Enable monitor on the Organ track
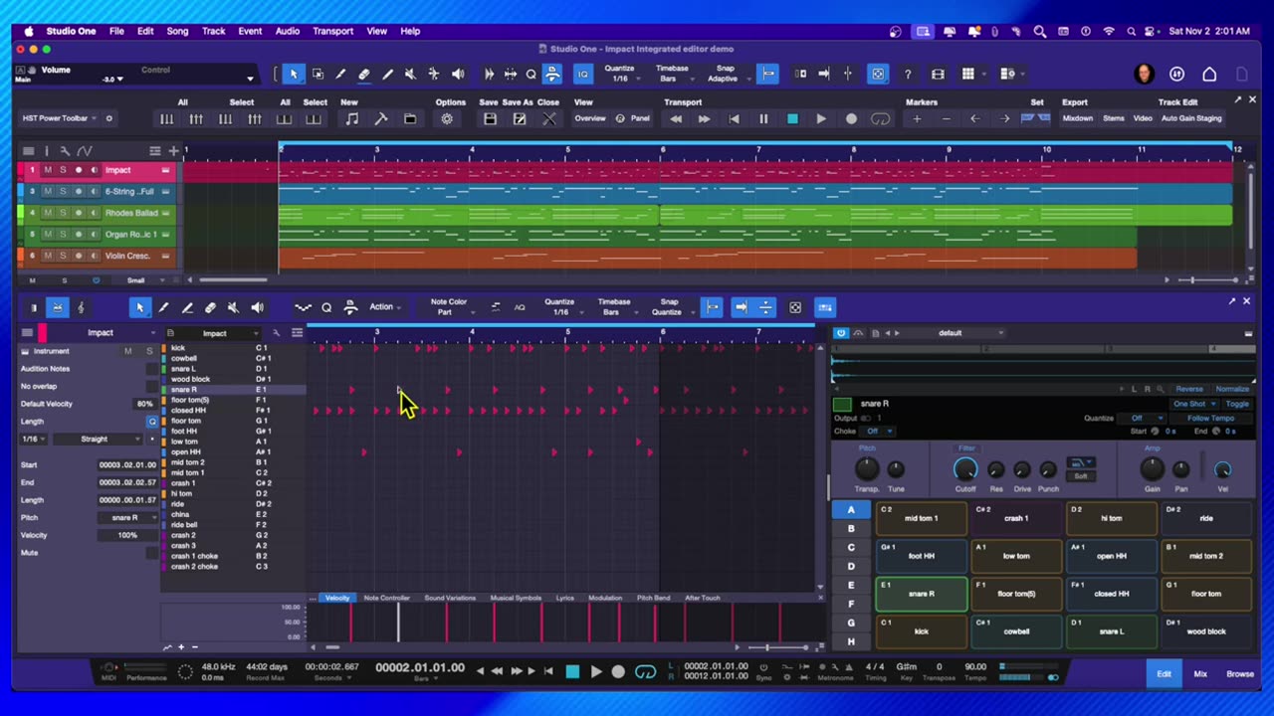Viewport: 1274px width, 716px height. [x=95, y=235]
